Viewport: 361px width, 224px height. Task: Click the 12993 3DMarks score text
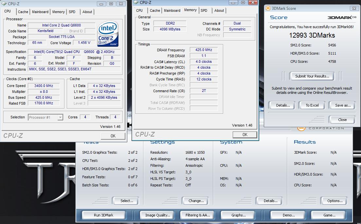pos(312,35)
